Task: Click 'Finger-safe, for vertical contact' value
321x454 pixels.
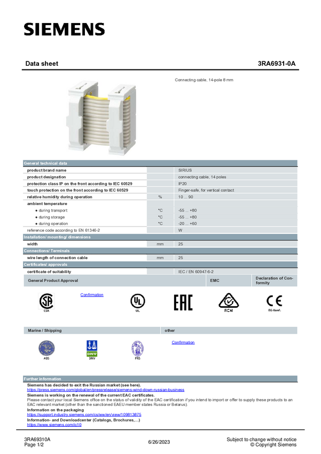Action: point(206,190)
